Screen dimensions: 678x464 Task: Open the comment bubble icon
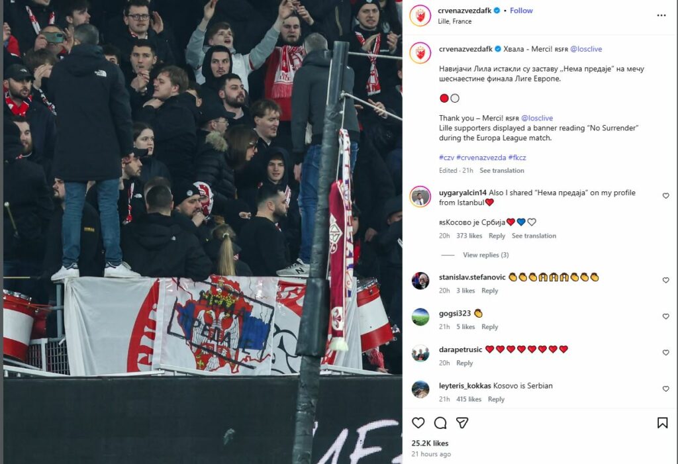click(x=440, y=422)
